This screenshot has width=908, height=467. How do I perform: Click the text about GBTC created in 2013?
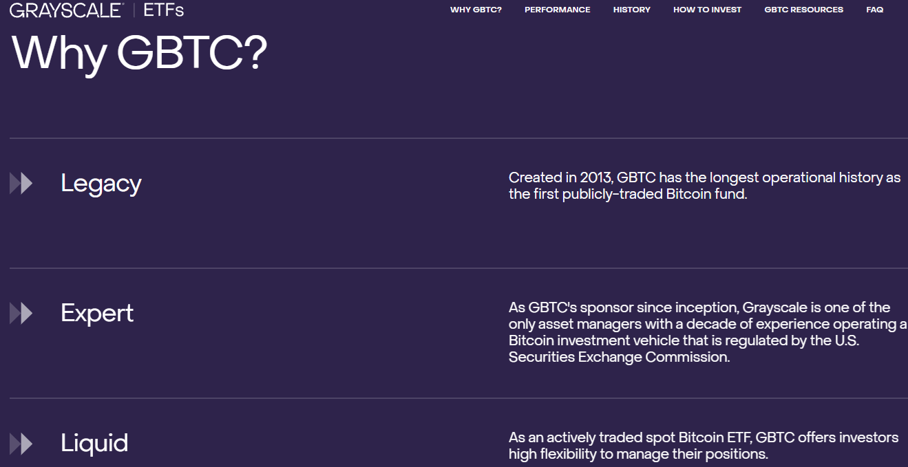coord(704,185)
